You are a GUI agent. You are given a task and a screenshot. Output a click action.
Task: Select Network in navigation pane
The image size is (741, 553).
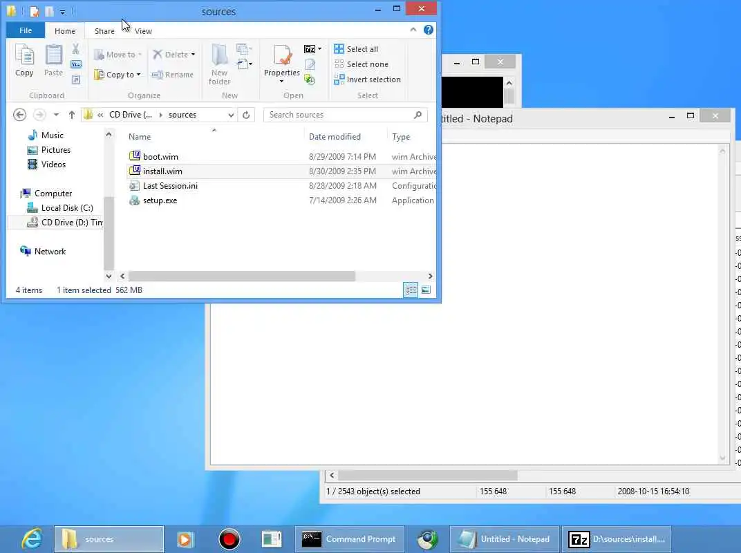pos(43,252)
